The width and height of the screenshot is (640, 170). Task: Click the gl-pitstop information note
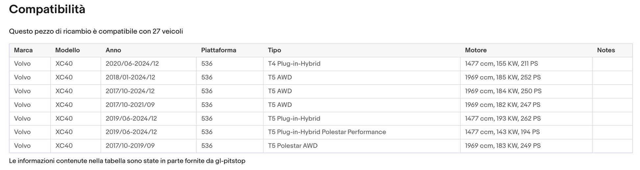127,161
